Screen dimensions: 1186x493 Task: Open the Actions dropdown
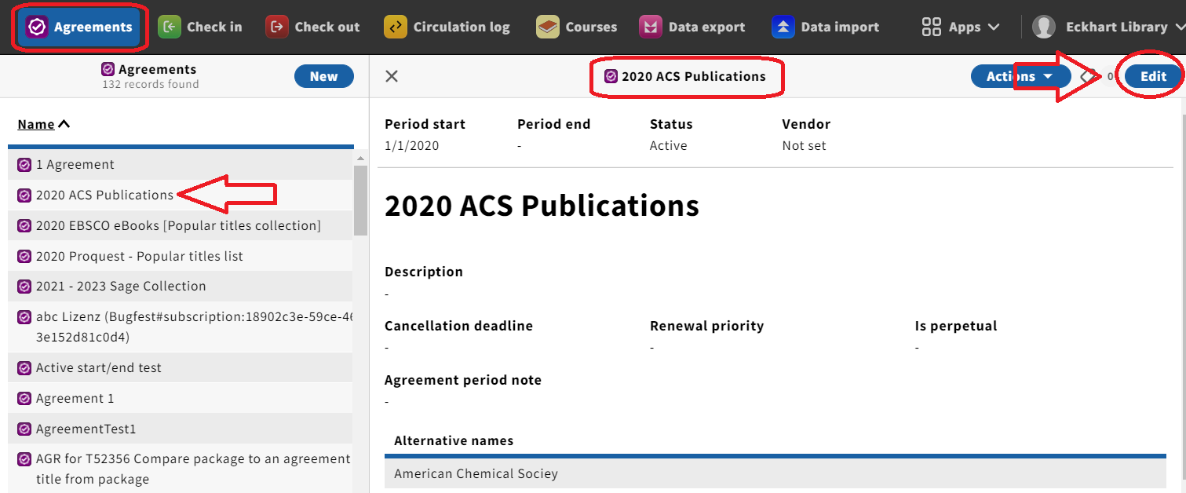click(1020, 76)
